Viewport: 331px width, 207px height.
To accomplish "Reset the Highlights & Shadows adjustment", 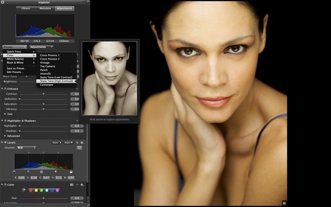I will coord(77,121).
